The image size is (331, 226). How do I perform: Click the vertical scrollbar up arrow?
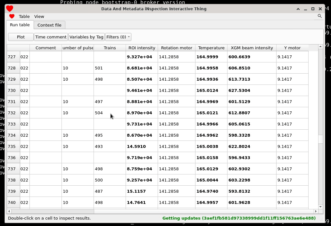coord(320,47)
